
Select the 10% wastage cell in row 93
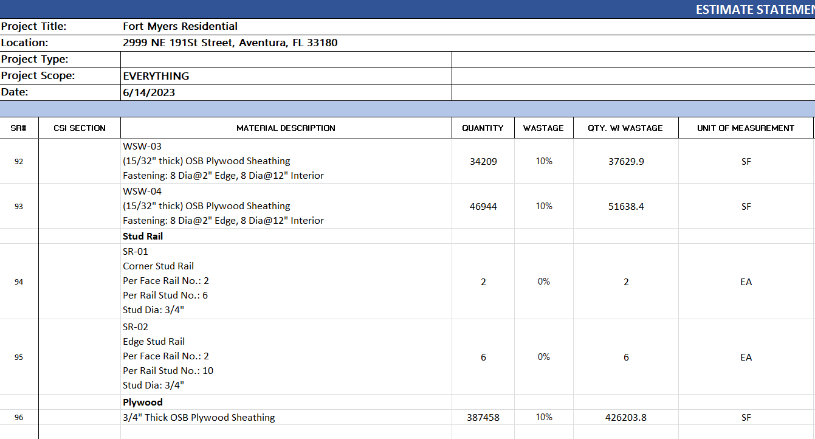click(544, 206)
